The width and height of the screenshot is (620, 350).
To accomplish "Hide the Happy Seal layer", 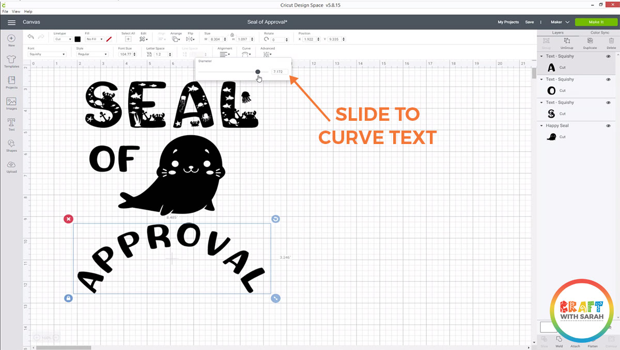I will coord(609,125).
